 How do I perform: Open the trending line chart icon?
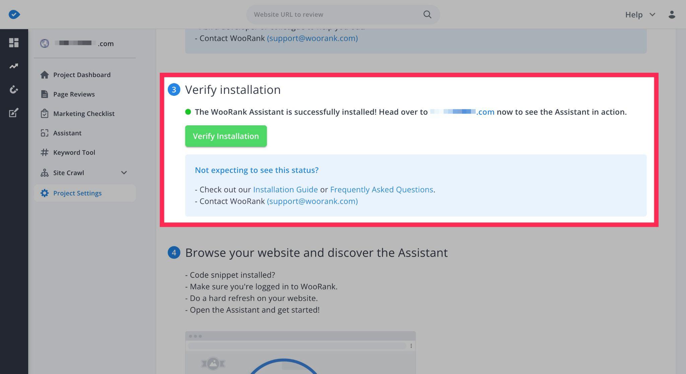point(14,66)
